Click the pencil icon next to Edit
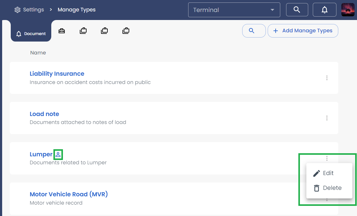Viewport: 357px width, 216px height. (x=316, y=173)
